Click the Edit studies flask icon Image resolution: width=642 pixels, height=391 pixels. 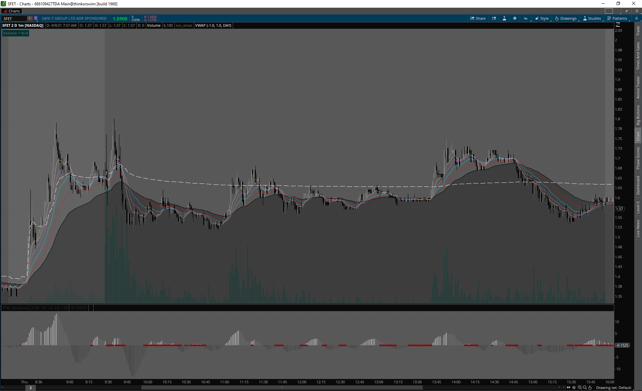coord(504,18)
